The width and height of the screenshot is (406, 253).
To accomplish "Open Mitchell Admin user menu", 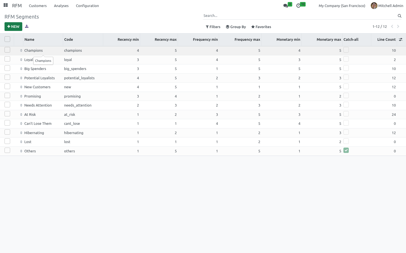I will click(387, 6).
